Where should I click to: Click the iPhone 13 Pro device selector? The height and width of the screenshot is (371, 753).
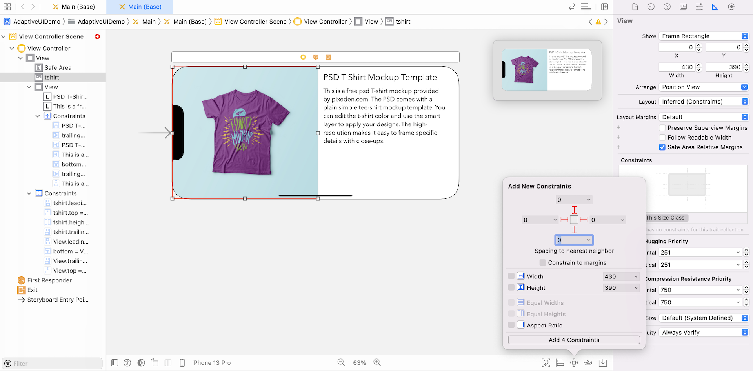(211, 363)
